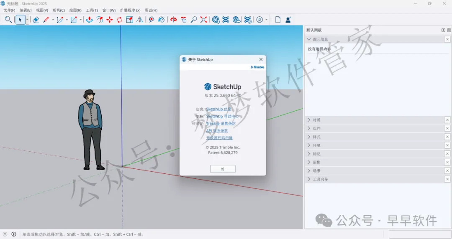Activate the Tape Measure tool
Viewport: 452px width, 239px height.
152,20
